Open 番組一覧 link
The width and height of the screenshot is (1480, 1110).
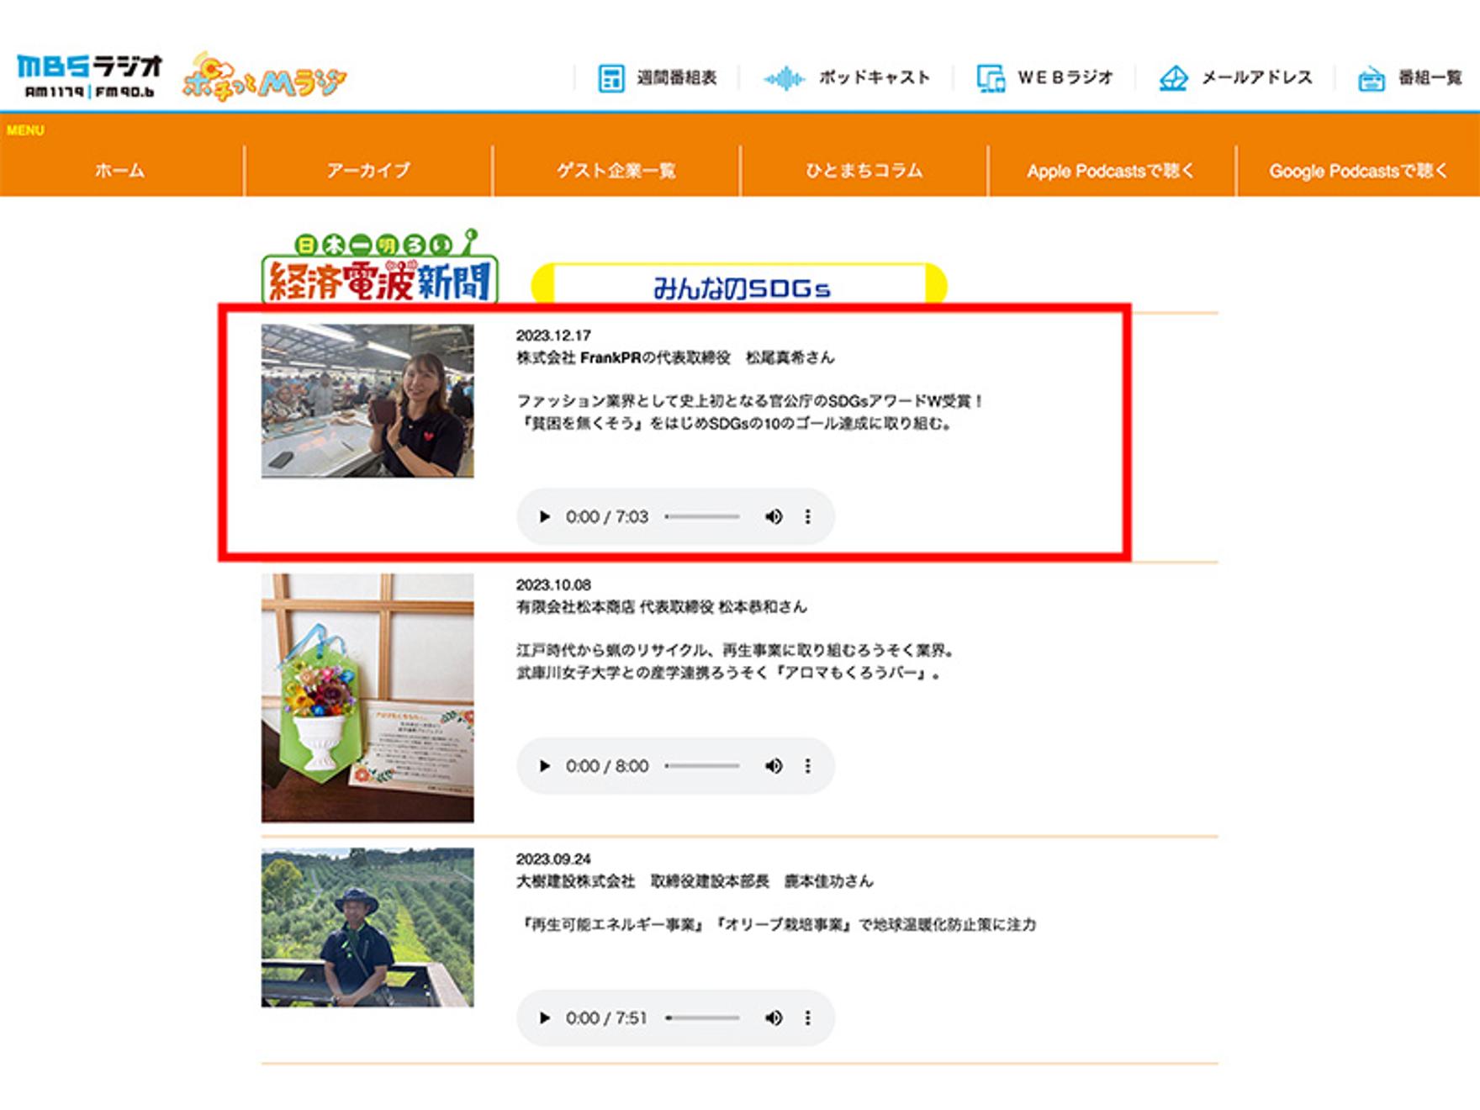coord(1430,77)
